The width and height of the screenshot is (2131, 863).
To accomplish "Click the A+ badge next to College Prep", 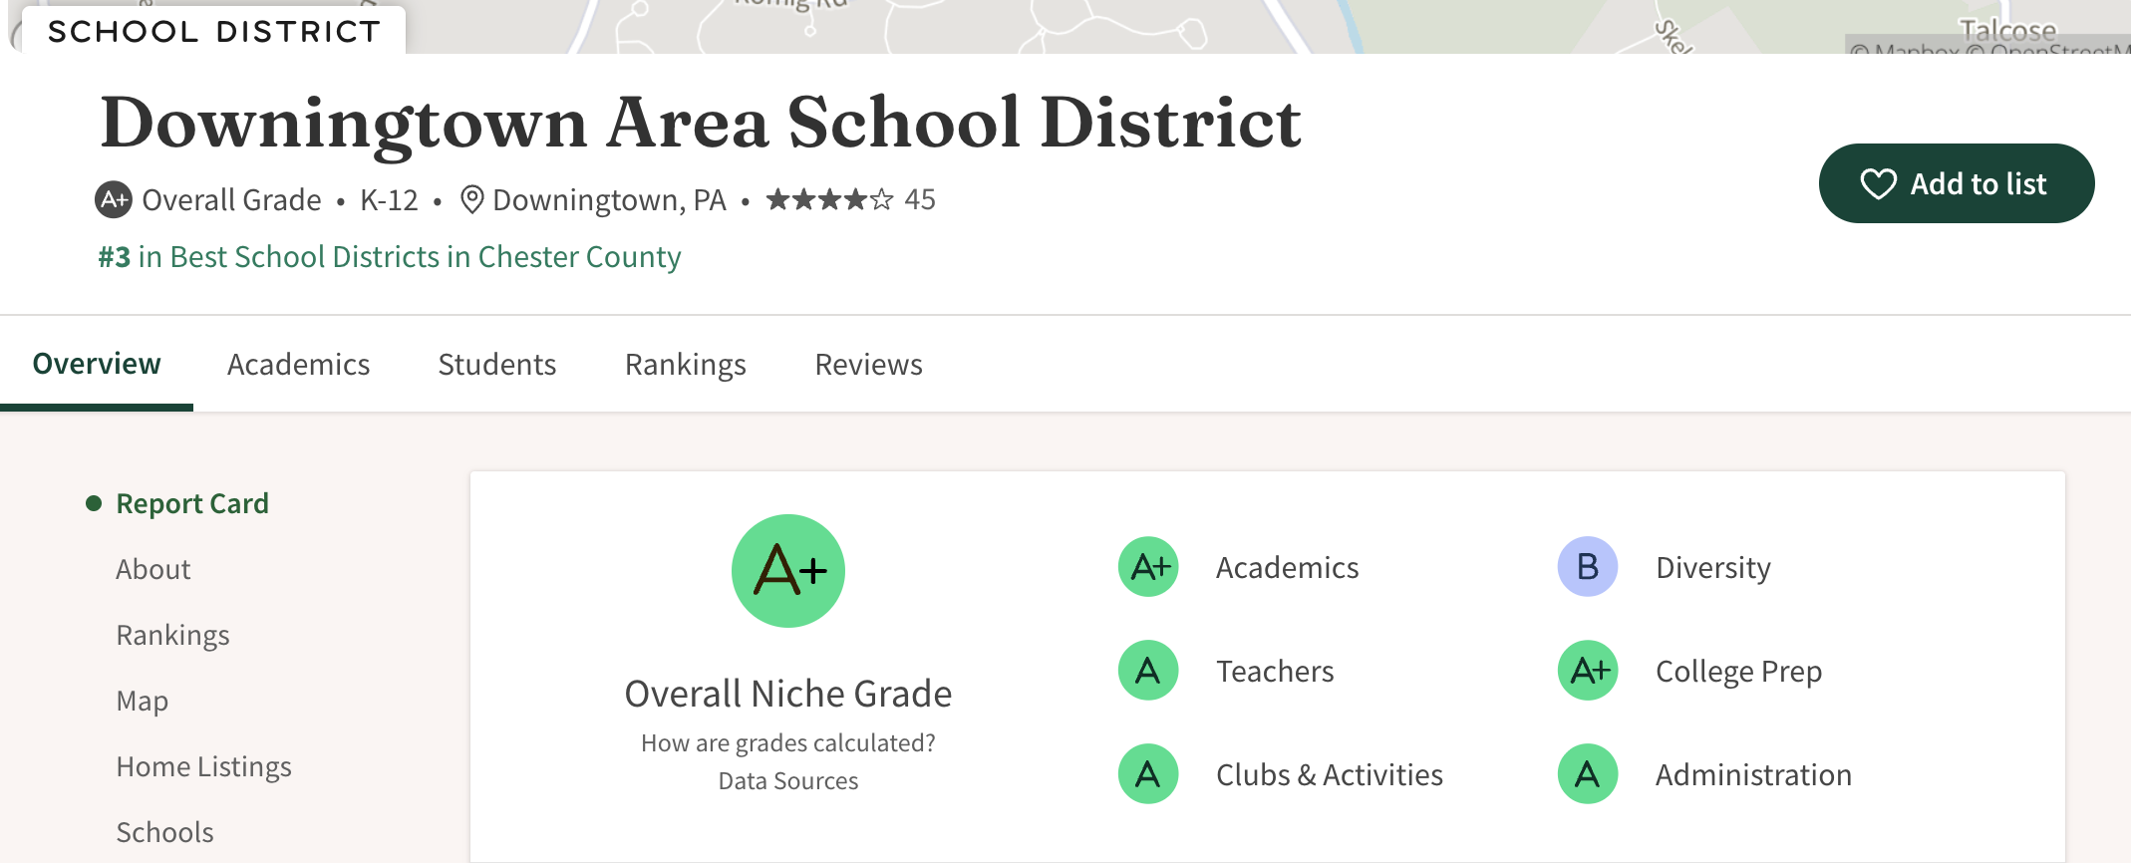I will [x=1587, y=671].
